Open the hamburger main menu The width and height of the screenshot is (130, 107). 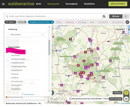(x=3, y=4)
